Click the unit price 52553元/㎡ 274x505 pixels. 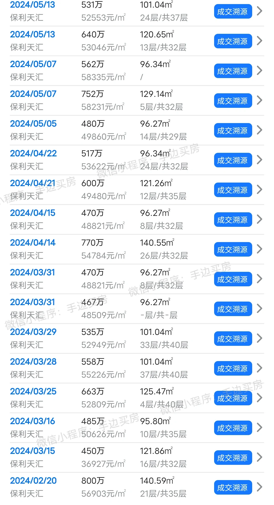(x=104, y=18)
